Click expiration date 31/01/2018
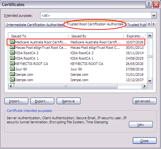Image resolution: width=161 pixels, height=149 pixels. point(135,74)
